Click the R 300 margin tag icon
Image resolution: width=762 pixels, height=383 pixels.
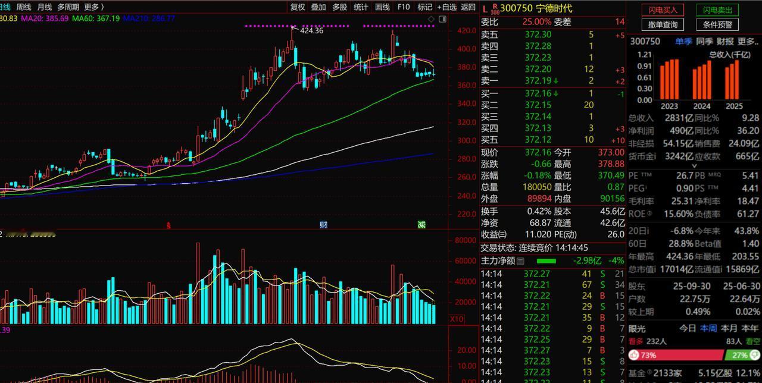point(495,8)
